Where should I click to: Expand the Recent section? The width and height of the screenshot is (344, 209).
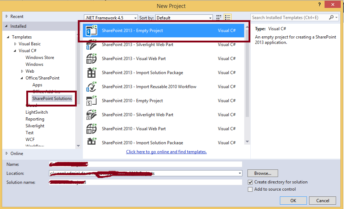pyautogui.click(x=6, y=16)
